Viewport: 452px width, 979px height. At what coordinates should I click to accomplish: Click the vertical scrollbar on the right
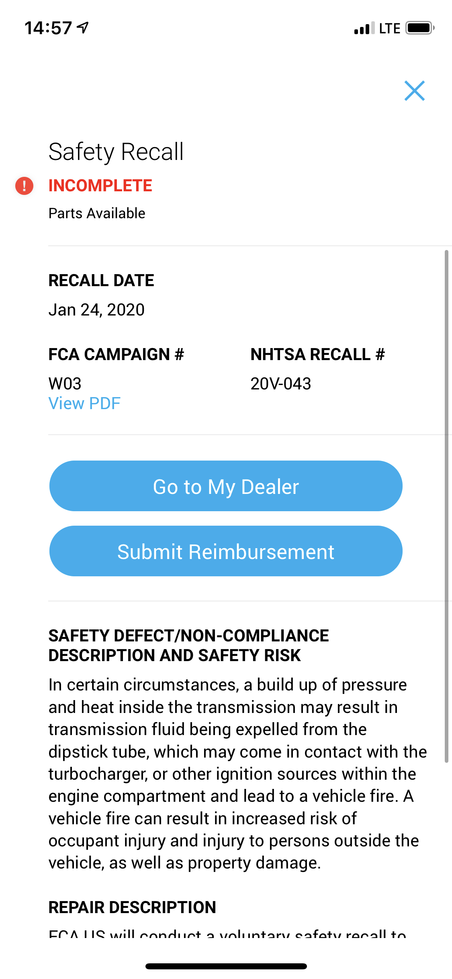point(446,506)
